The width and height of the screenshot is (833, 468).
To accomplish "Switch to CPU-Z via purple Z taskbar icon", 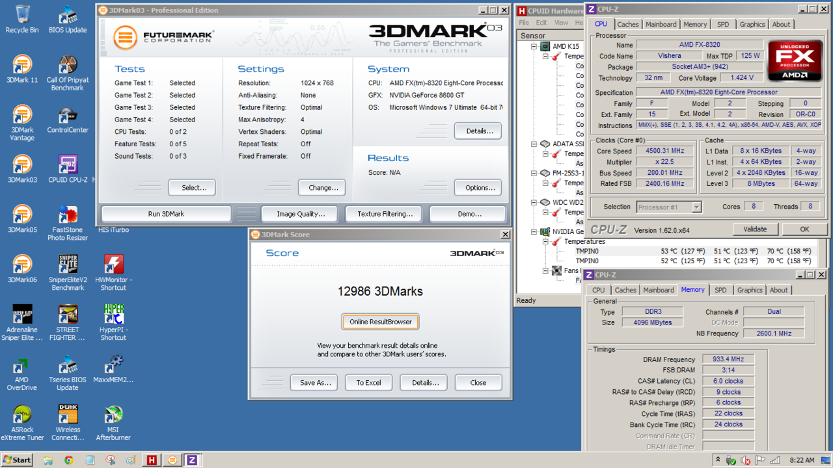I will pyautogui.click(x=192, y=460).
